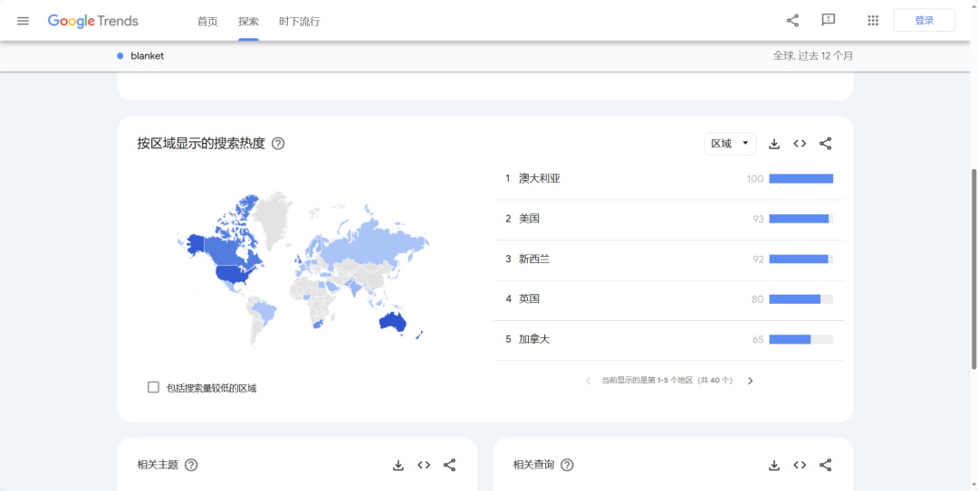The image size is (978, 491).
Task: Switch to the 时下流行 tab
Action: pos(299,21)
